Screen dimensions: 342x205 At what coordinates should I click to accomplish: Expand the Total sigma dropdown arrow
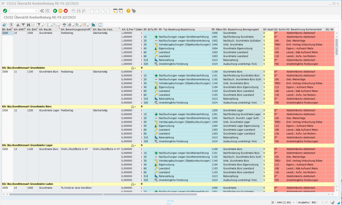click(51, 25)
